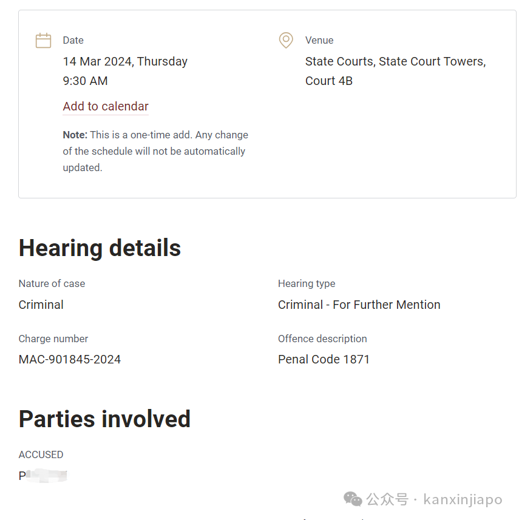Click the Court 4B venue line
Screen dimensions: 519x520
point(328,81)
